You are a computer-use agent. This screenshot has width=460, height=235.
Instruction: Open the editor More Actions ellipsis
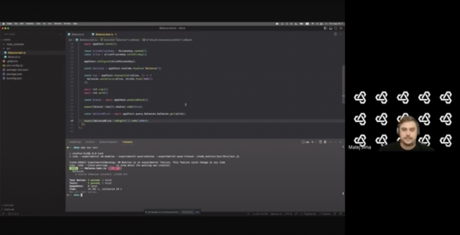pos(341,34)
